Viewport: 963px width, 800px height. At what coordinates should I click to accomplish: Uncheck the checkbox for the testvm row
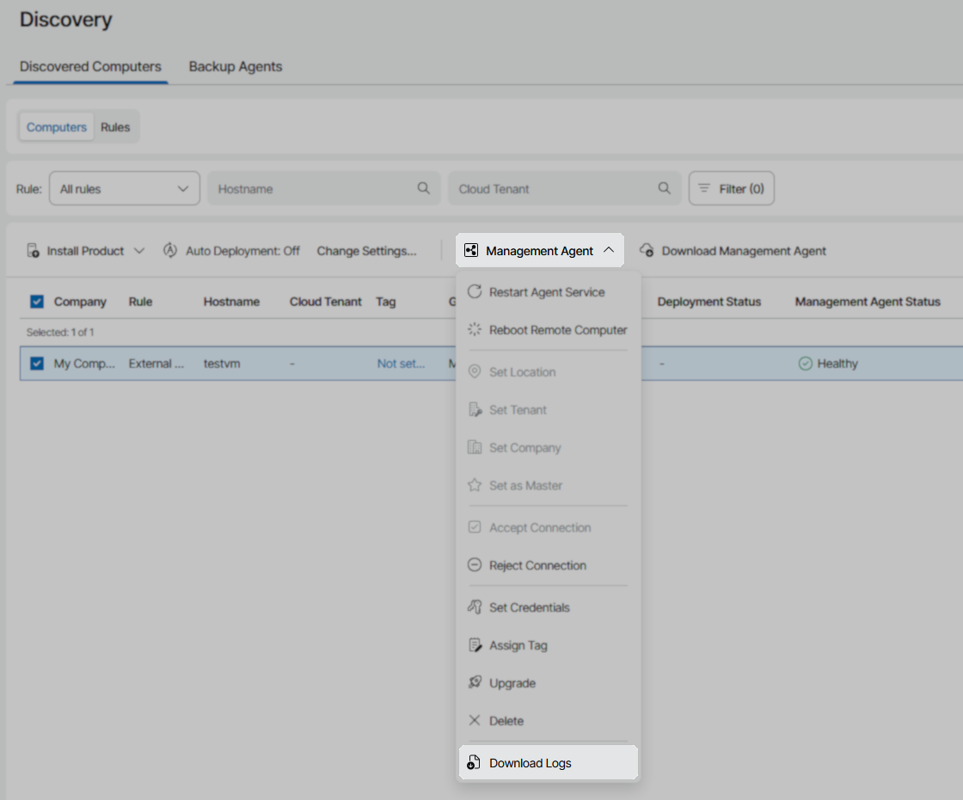[x=36, y=363]
